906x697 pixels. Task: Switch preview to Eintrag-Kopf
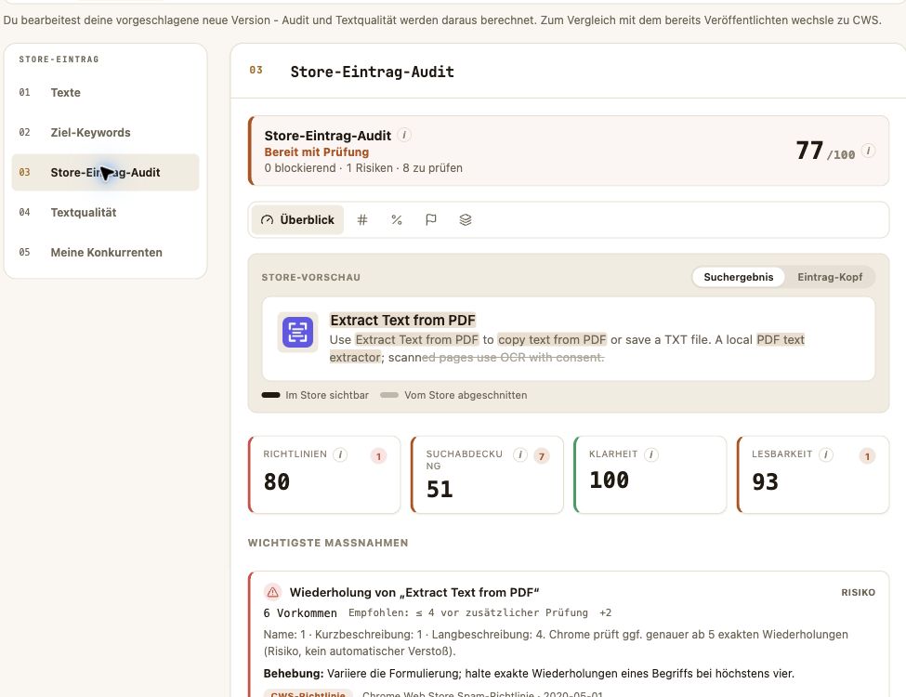[830, 277]
